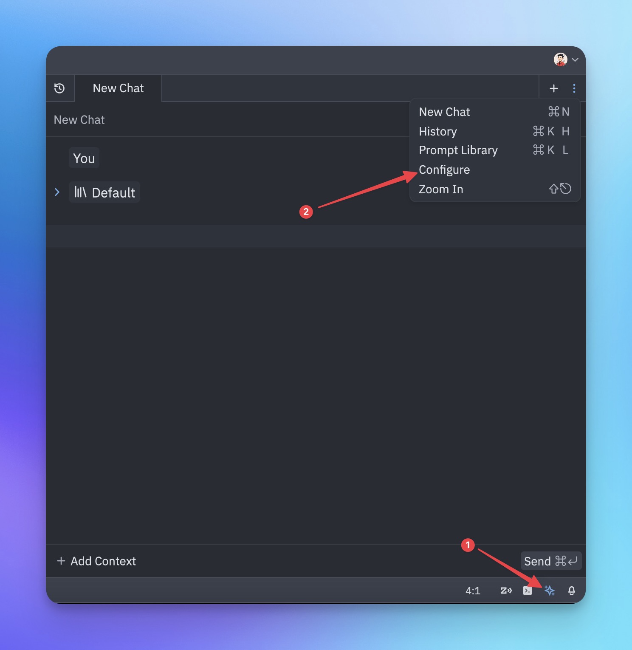Switch to the New Chat tab
Image resolution: width=632 pixels, height=650 pixels.
[118, 88]
